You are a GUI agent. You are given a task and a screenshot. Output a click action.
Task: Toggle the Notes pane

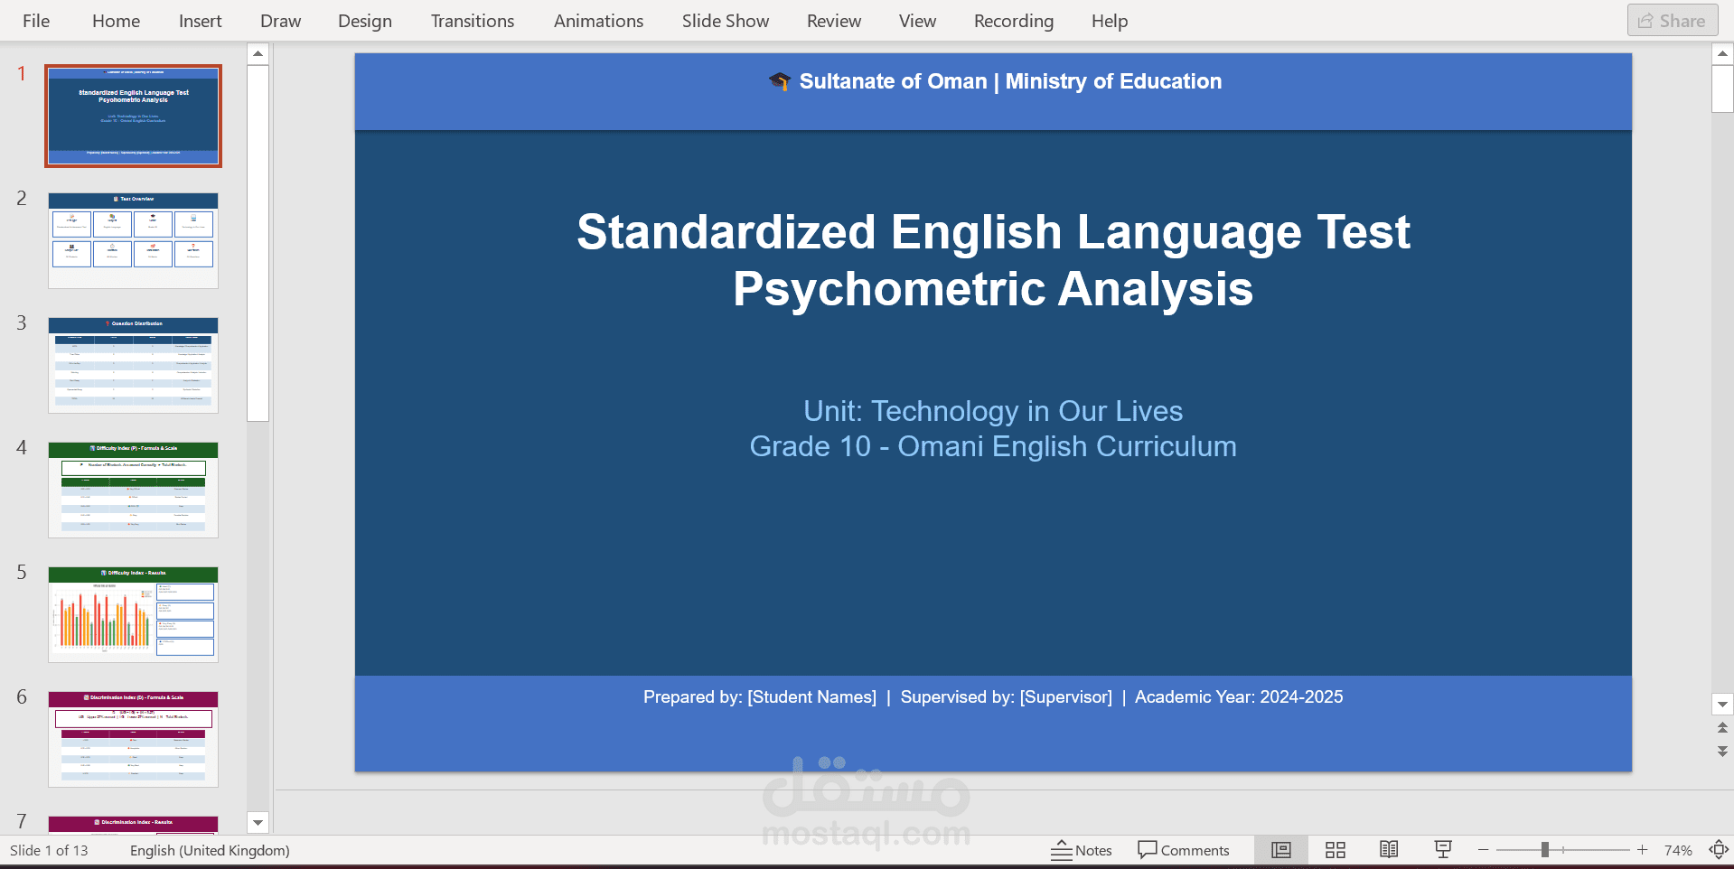1082,849
